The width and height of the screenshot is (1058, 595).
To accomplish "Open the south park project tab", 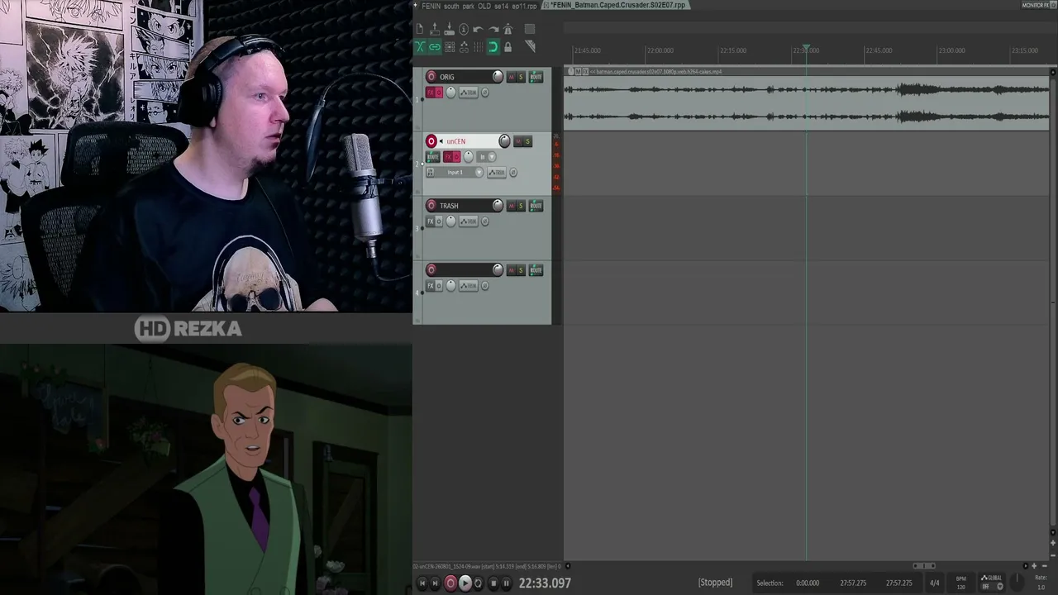I will tap(479, 6).
